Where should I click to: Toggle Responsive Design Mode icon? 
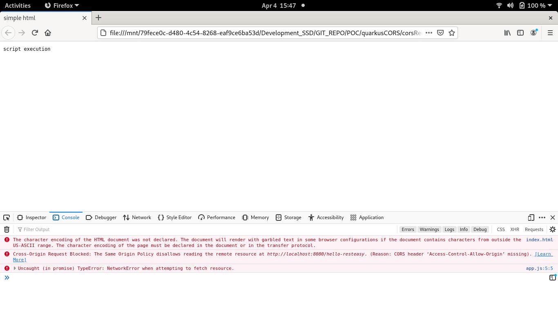click(x=531, y=218)
